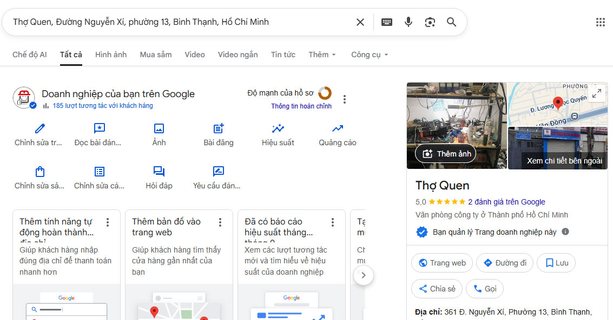Open the three-dot menu beside profile strength

click(x=345, y=99)
